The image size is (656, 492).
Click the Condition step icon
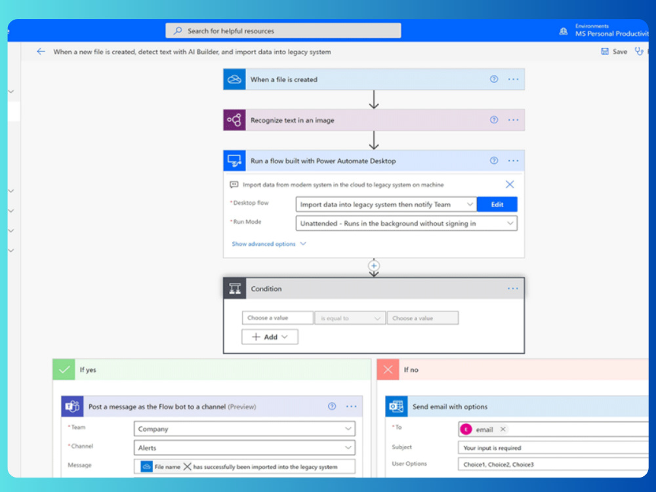235,289
